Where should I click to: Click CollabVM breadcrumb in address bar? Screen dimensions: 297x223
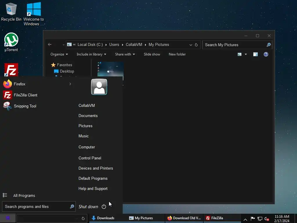coord(134,44)
